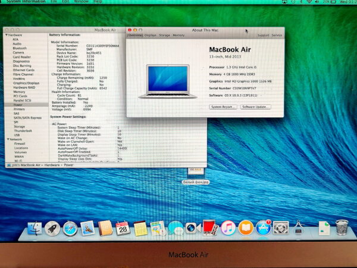Select Firewall under Network in sidebar
This screenshot has height=268, width=357.
pos(20,144)
